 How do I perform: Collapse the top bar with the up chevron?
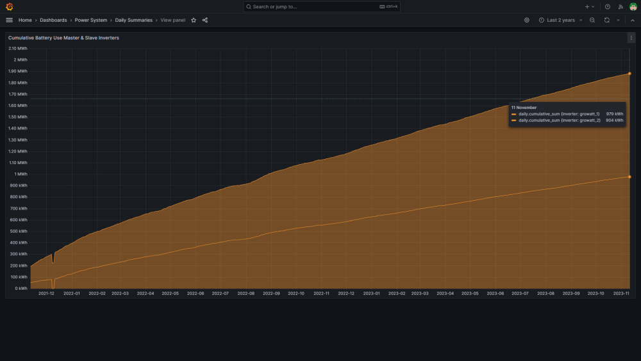[633, 20]
